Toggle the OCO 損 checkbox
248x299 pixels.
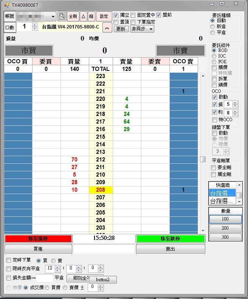pos(214,104)
